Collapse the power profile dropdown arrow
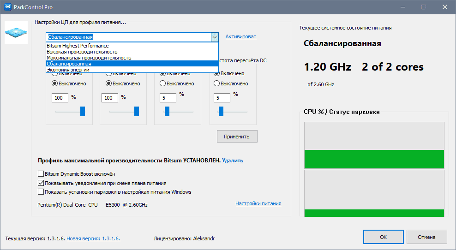 215,37
